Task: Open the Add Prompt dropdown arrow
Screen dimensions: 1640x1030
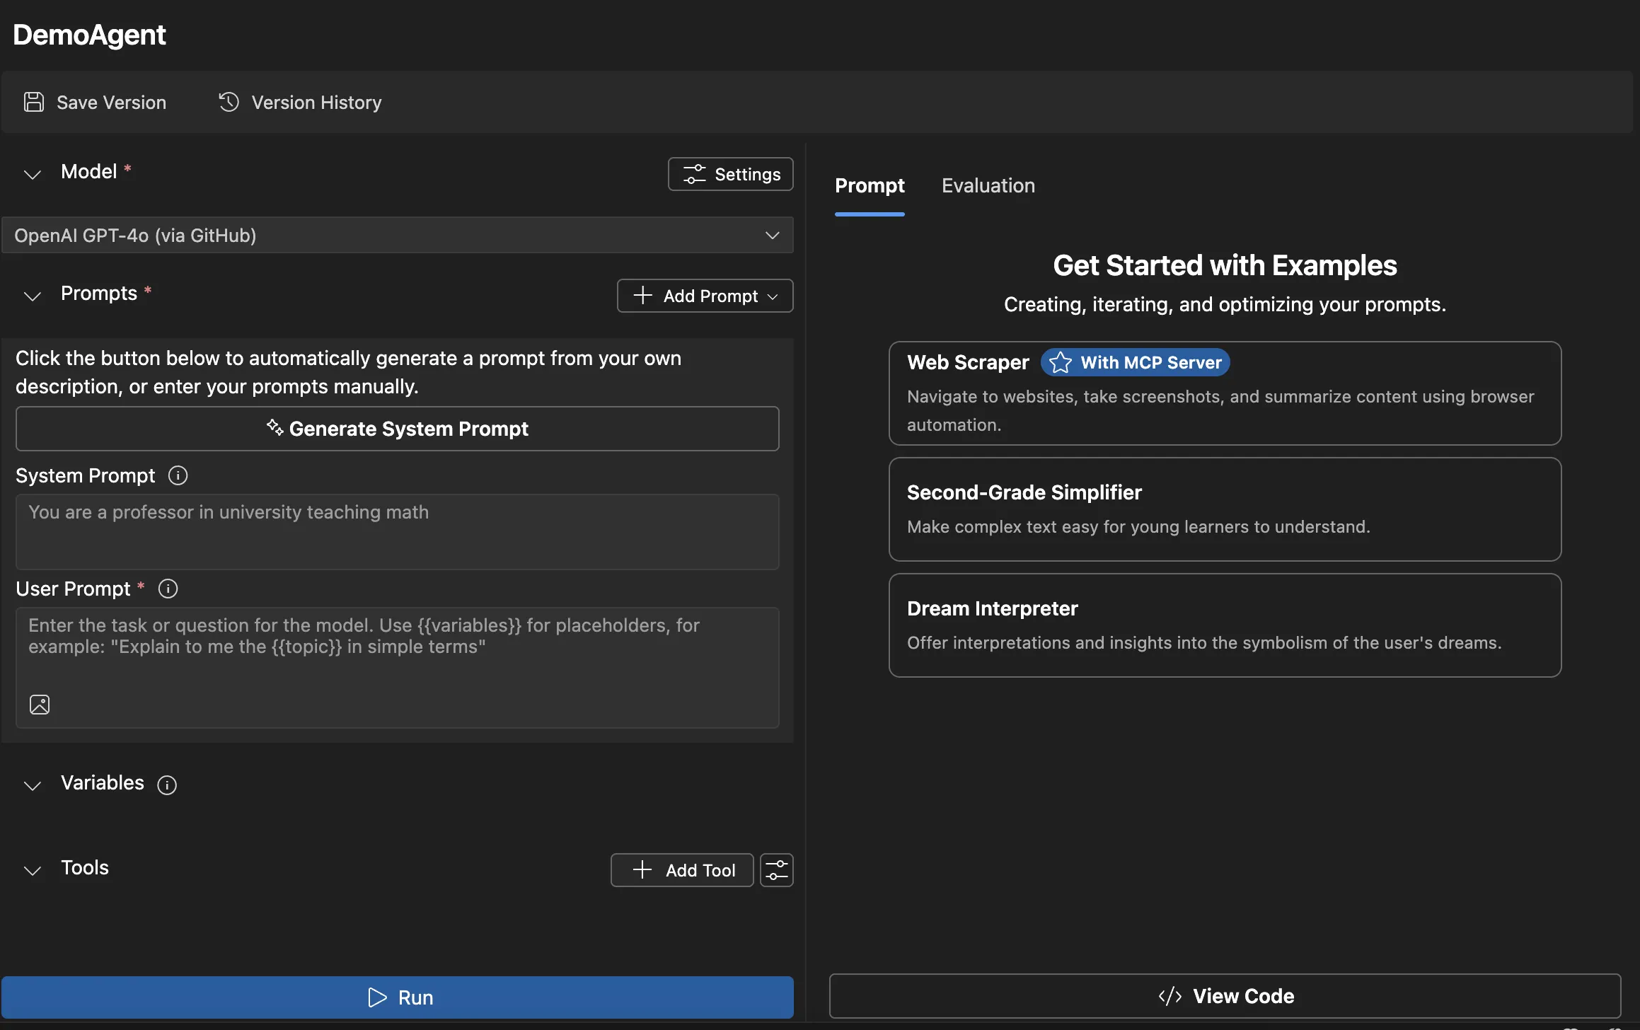Action: click(773, 296)
